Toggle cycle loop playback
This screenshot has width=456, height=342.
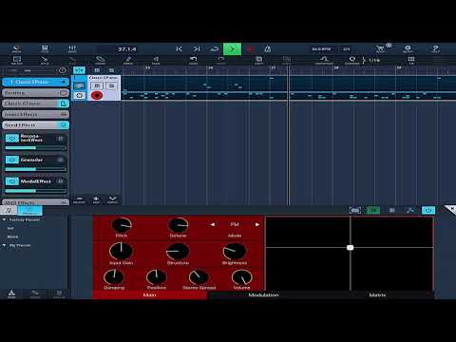[215, 49]
